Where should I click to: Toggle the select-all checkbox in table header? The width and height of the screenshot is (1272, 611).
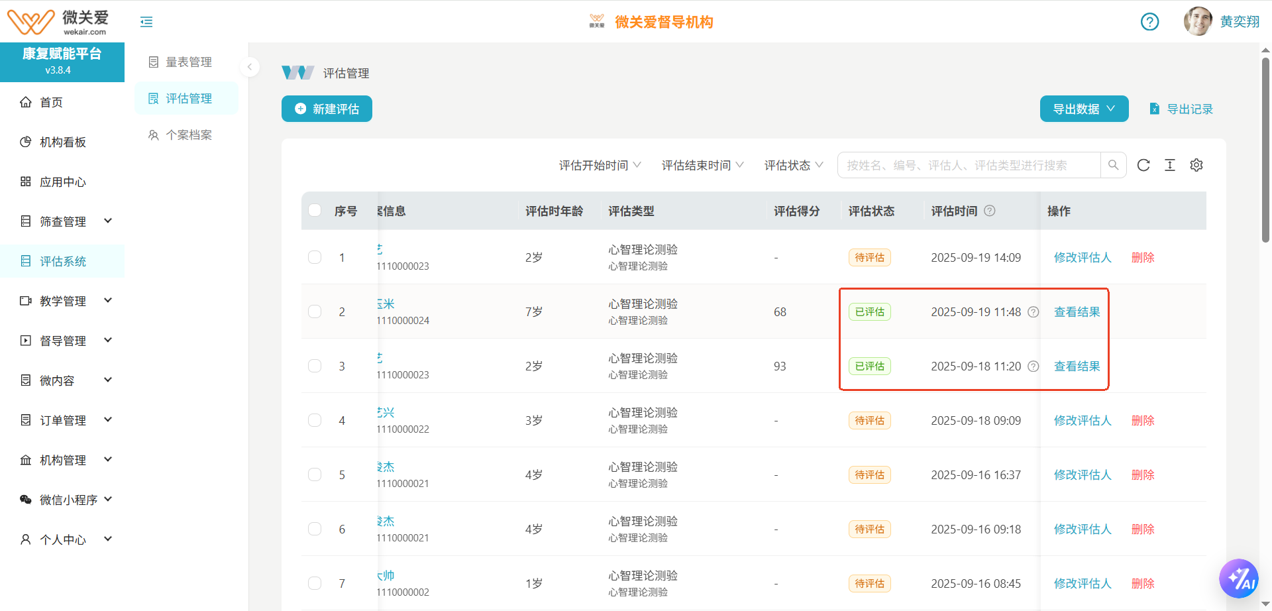pos(315,211)
